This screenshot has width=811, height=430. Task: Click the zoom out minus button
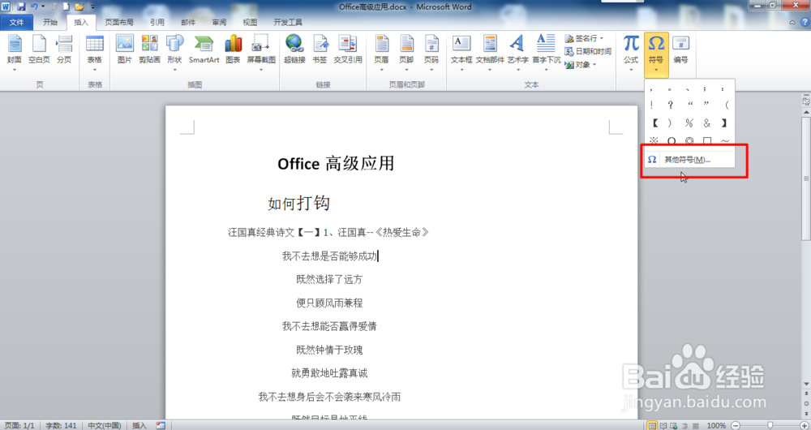(x=736, y=425)
